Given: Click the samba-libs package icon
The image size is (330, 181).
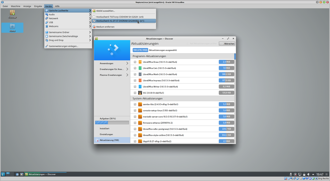Looking at the screenshot, I should pos(140,104).
